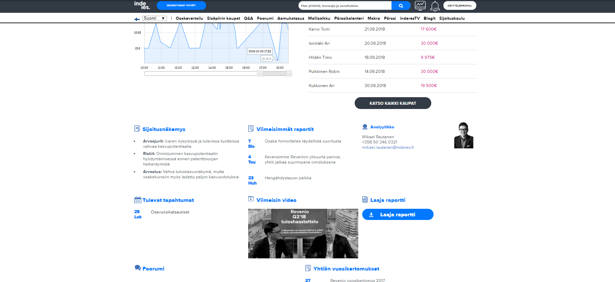Open the Käyttäjäprofiili user menu
Viewport: 615px width, 282px height.
click(460, 6)
